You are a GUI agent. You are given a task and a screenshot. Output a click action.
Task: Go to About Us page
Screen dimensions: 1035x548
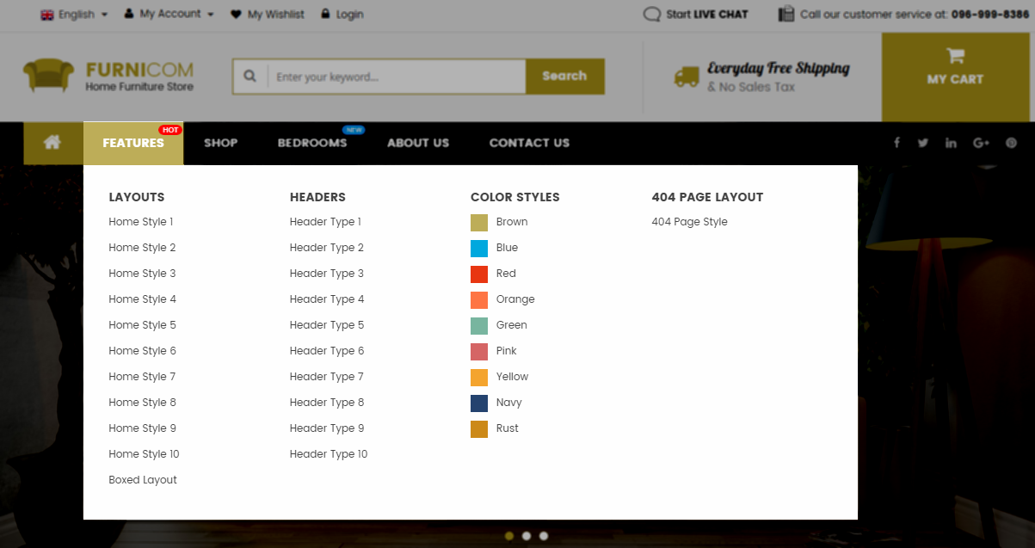(418, 143)
